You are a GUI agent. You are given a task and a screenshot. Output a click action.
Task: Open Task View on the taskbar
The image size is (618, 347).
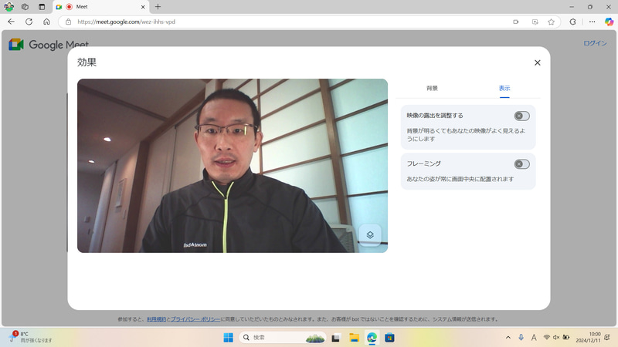tap(336, 338)
